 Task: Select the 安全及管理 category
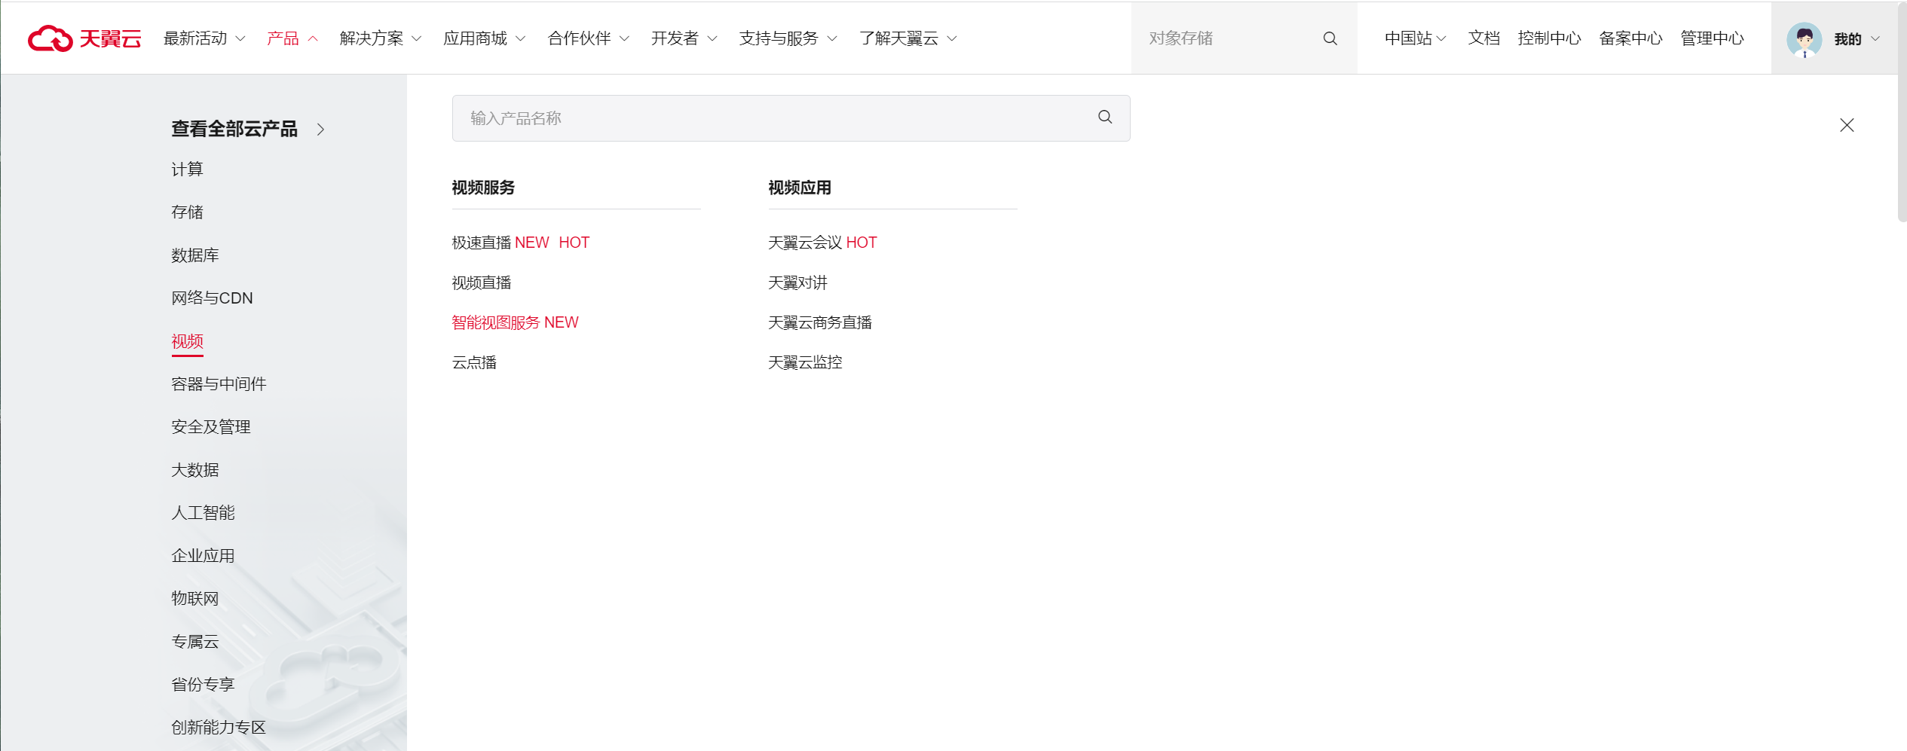click(211, 427)
